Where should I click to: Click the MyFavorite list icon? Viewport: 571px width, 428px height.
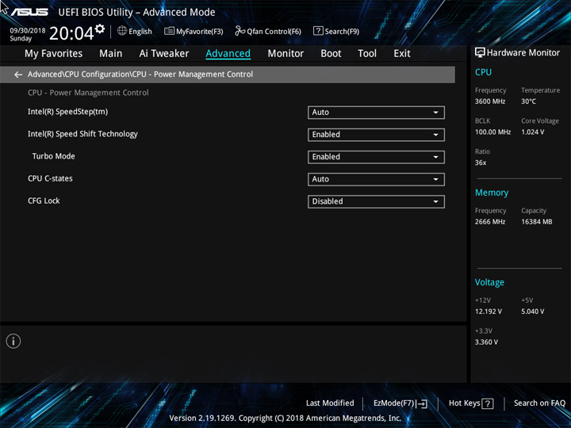pos(169,31)
